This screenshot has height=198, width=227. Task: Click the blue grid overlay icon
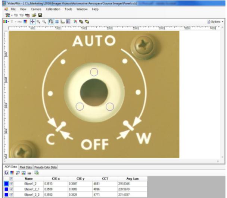[x=57, y=22]
